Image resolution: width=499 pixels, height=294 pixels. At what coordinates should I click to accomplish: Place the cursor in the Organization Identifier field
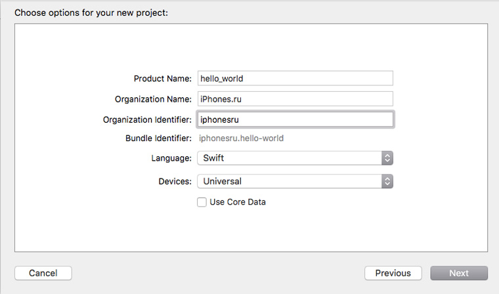[295, 119]
